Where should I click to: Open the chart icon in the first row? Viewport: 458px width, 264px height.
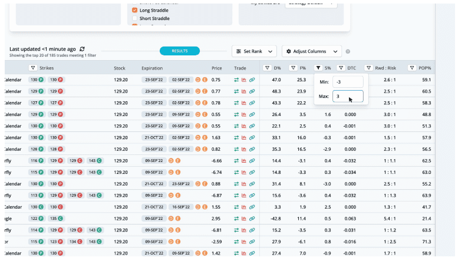coord(244,80)
